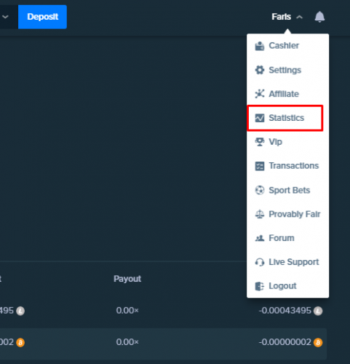
Task: Click the Faris username
Action: click(x=281, y=17)
